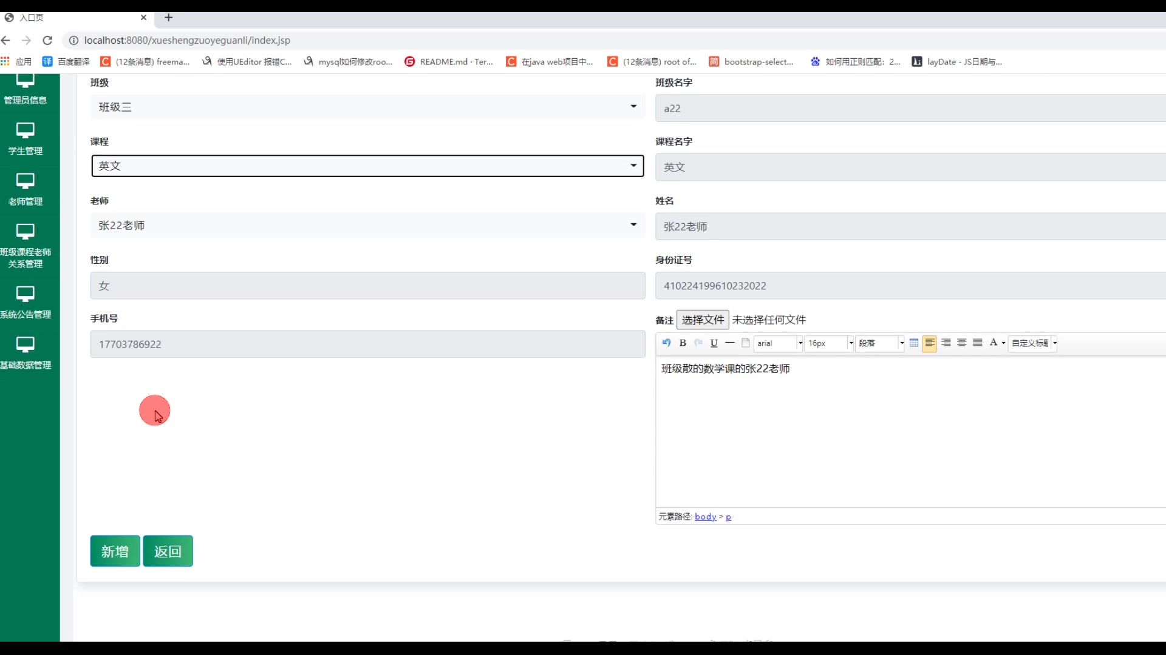Insert a table using the table icon
Image resolution: width=1166 pixels, height=655 pixels.
tap(914, 343)
